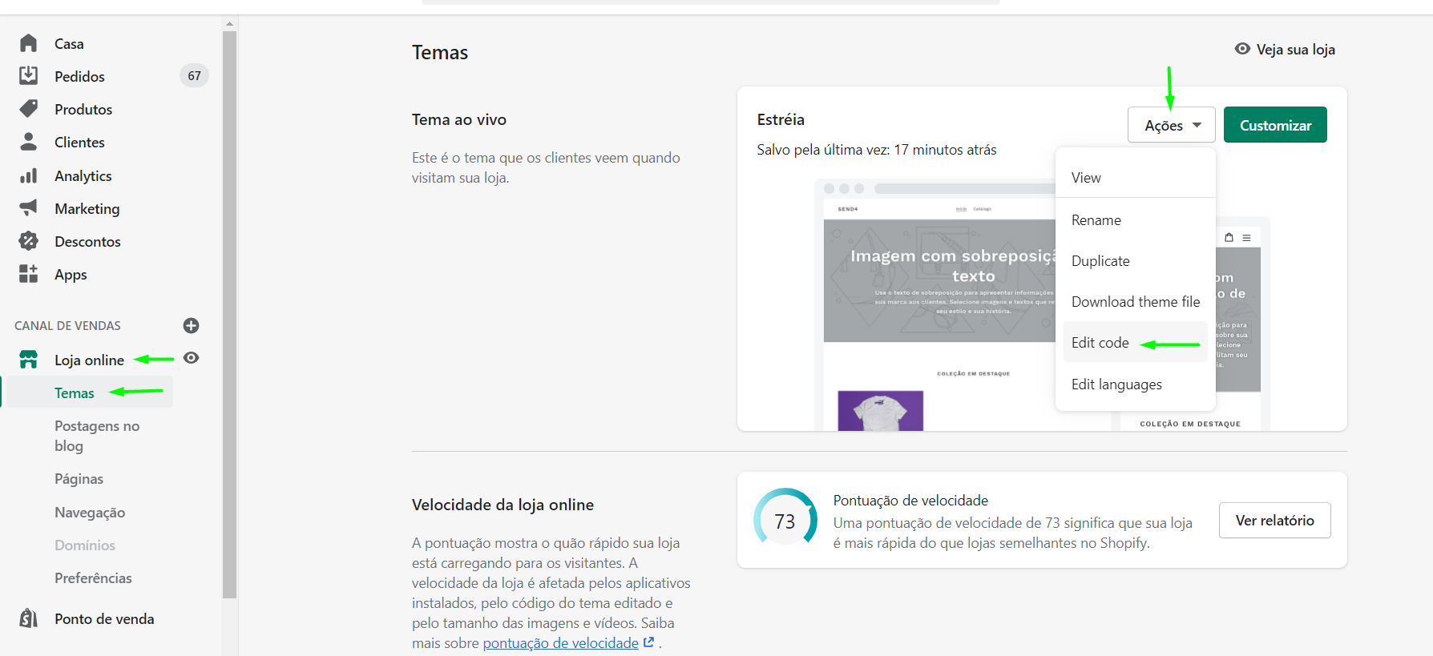Click the eye icon beside Veja sua loja

click(1242, 49)
